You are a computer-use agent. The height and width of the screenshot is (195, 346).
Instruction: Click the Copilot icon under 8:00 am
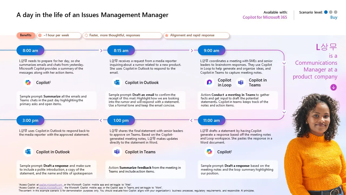coord(28,83)
